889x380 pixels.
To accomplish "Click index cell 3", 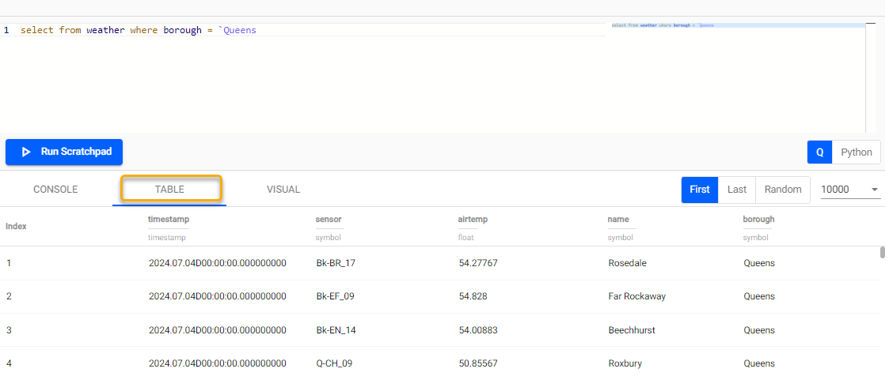I will pyautogui.click(x=9, y=330).
